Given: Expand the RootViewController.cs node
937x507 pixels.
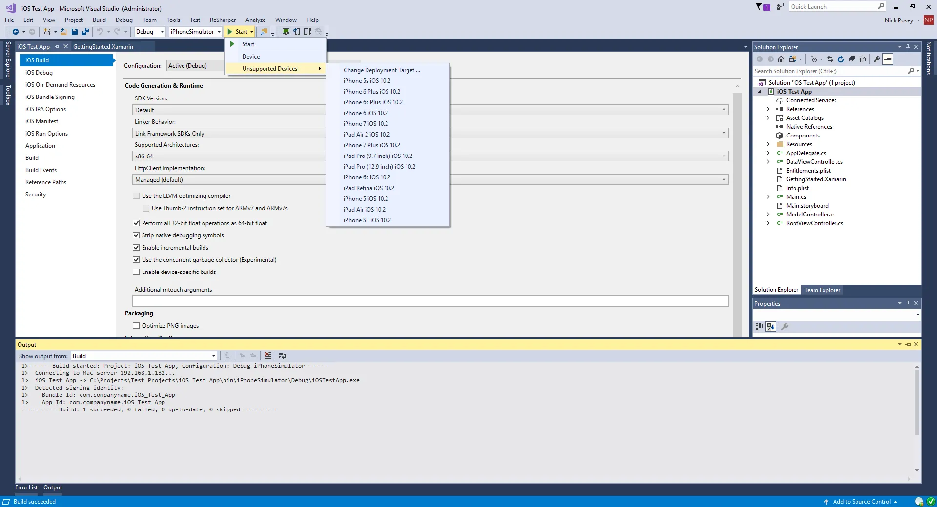Looking at the screenshot, I should tap(768, 223).
